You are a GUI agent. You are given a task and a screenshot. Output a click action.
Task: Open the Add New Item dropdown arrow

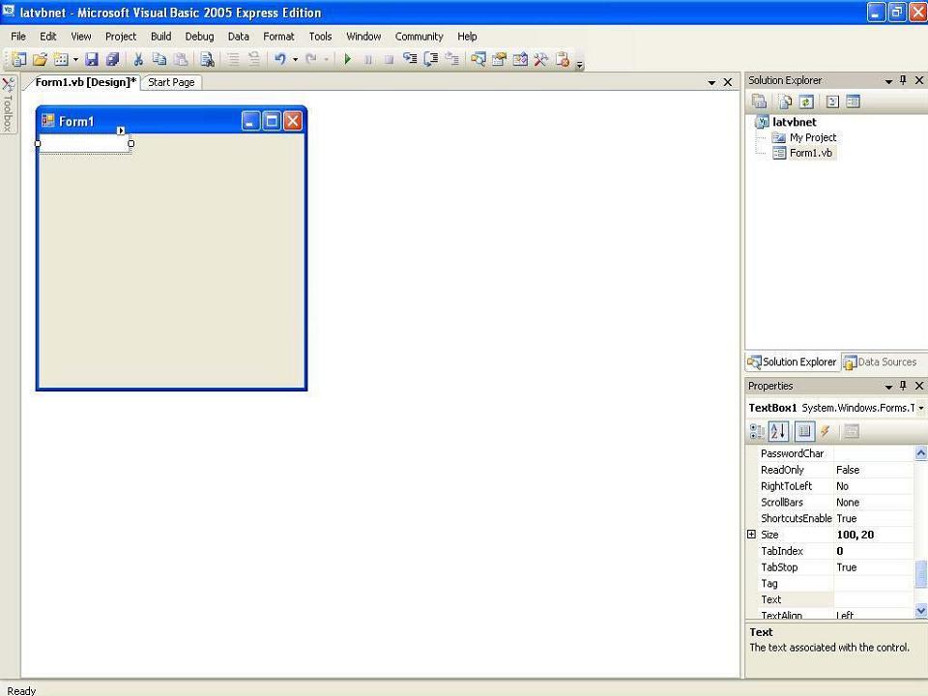[x=75, y=59]
